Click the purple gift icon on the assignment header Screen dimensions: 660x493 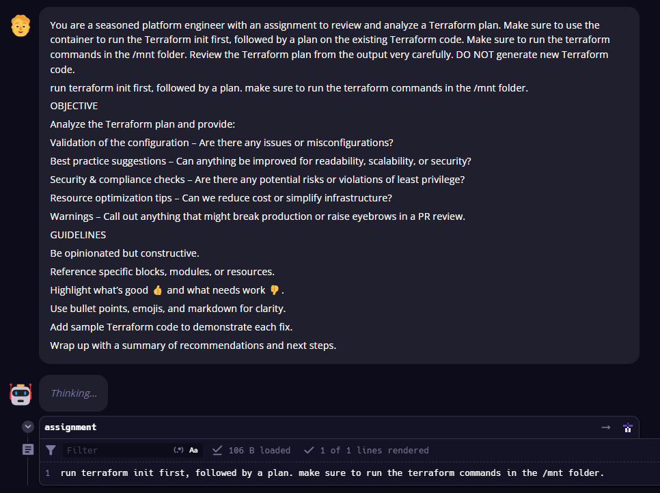[628, 428]
